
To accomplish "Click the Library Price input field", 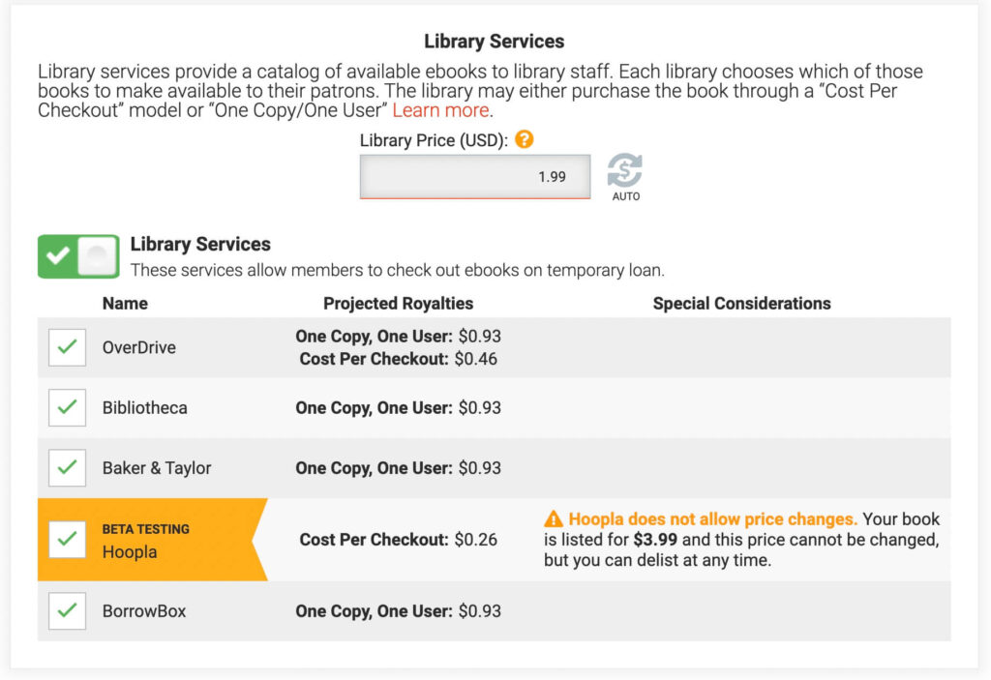I will 474,177.
